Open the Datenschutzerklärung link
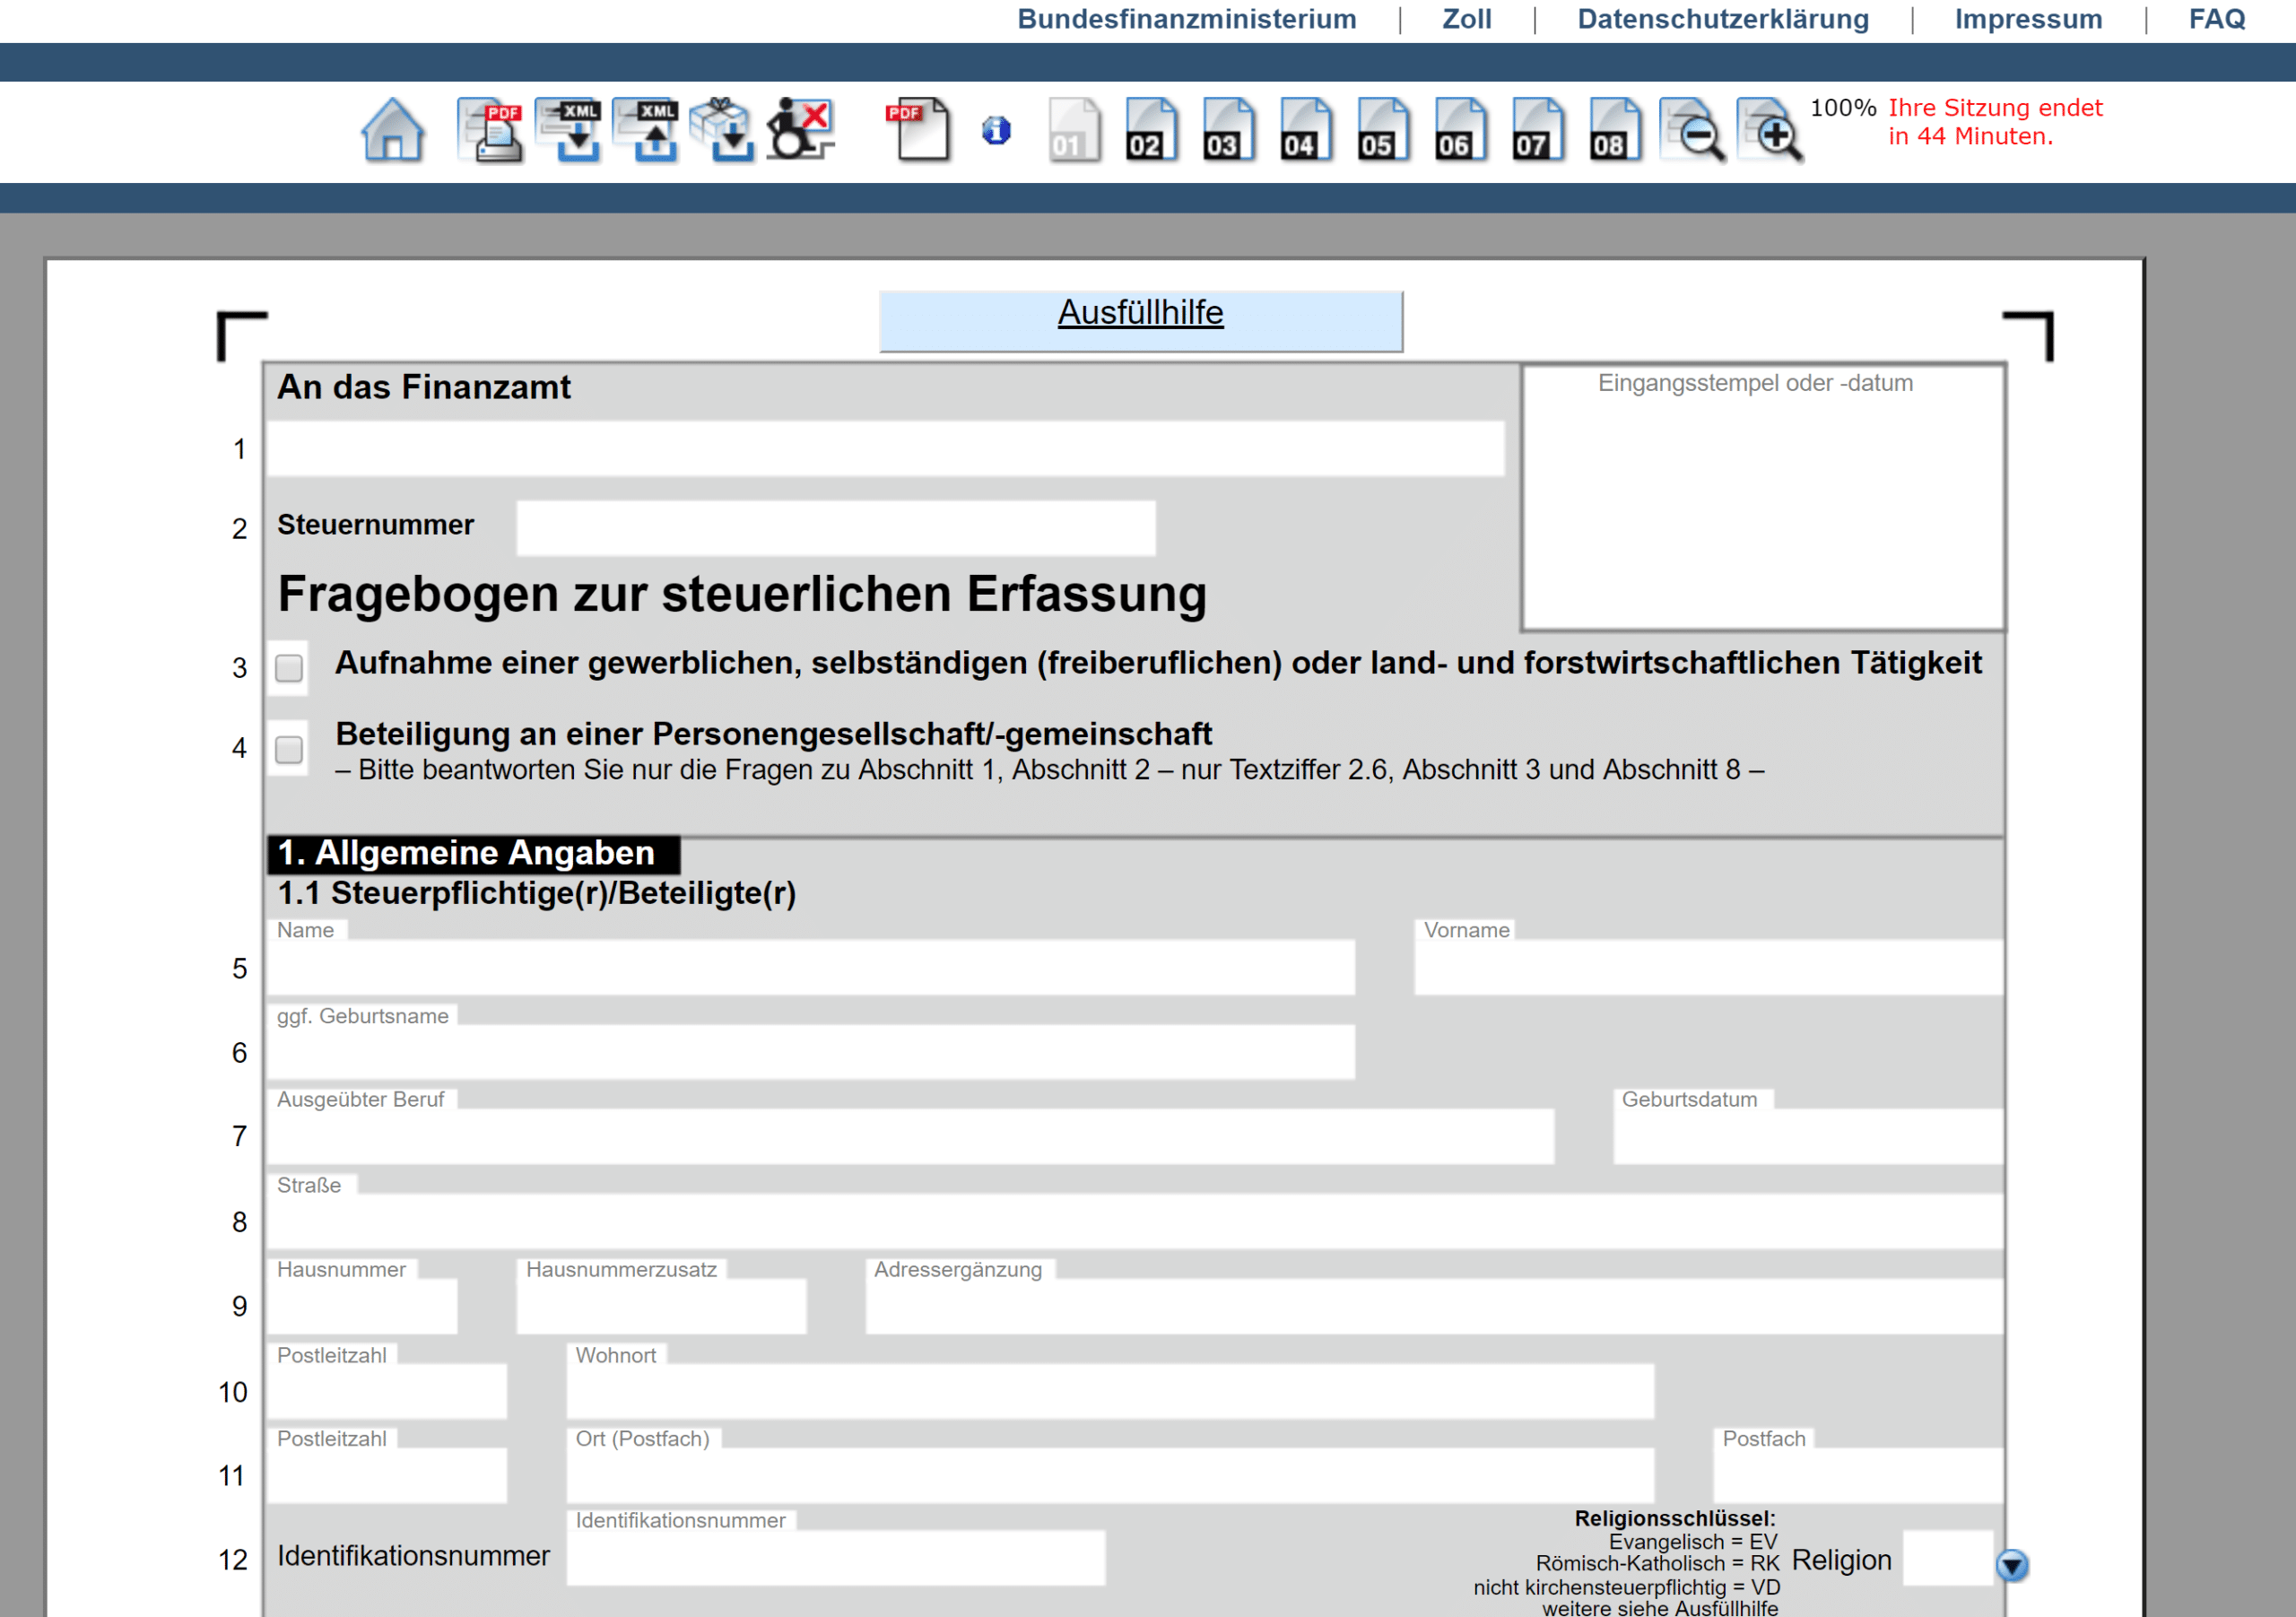 [1723, 19]
